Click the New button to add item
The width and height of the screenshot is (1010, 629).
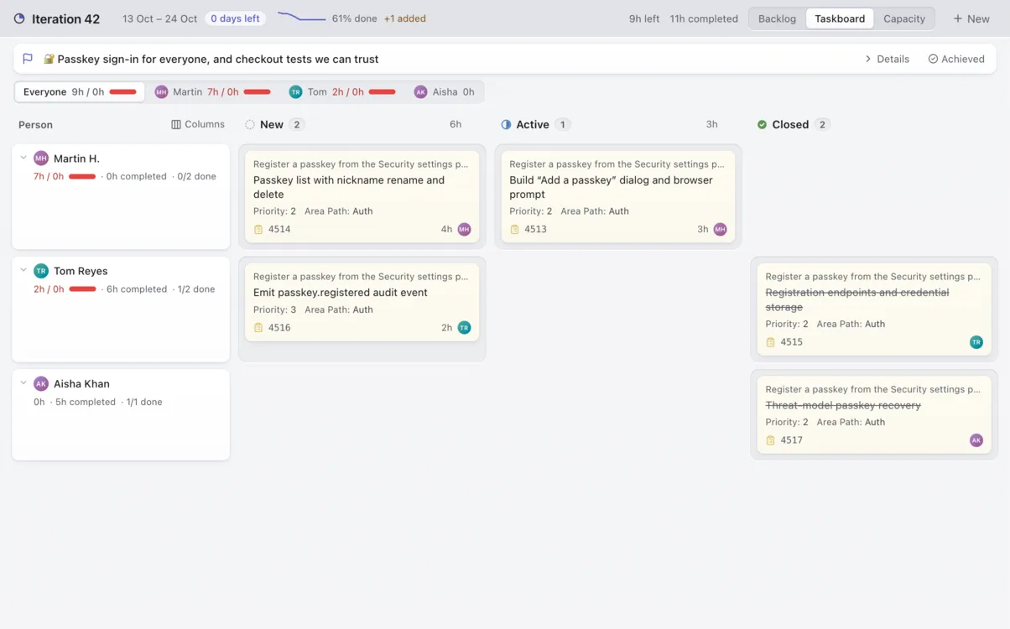tap(971, 18)
